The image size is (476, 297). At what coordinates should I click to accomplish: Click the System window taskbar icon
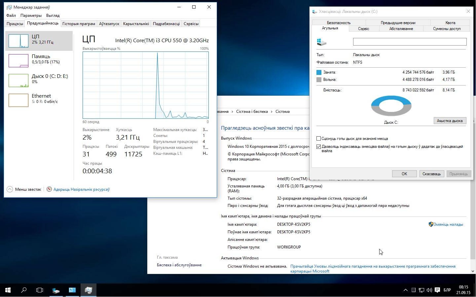point(72,290)
